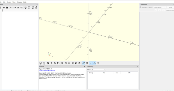Unindent the selected code lines
This screenshot has height=91, width=174.
coord(18,7)
